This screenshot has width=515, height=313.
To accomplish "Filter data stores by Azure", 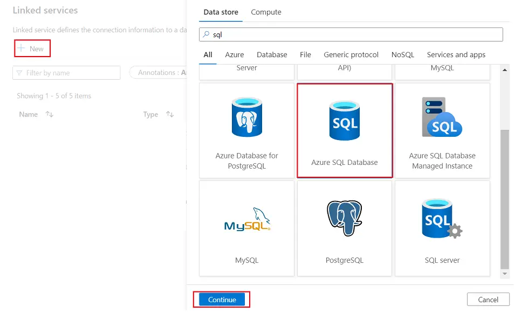I will (234, 54).
